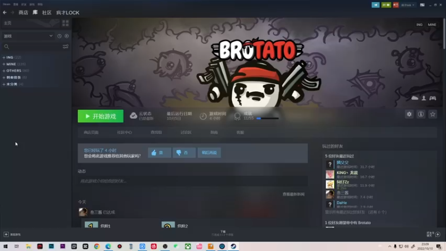The width and height of the screenshot is (446, 251).
Task: Open the Windows notification center icon
Action: click(439, 246)
